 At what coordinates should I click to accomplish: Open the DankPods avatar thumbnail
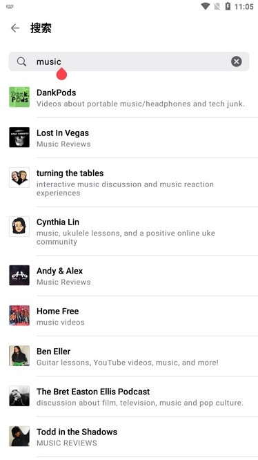tap(19, 97)
